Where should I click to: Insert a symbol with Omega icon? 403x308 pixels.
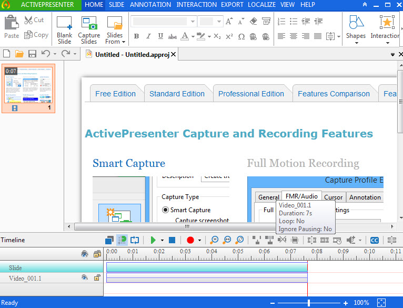pos(241,36)
